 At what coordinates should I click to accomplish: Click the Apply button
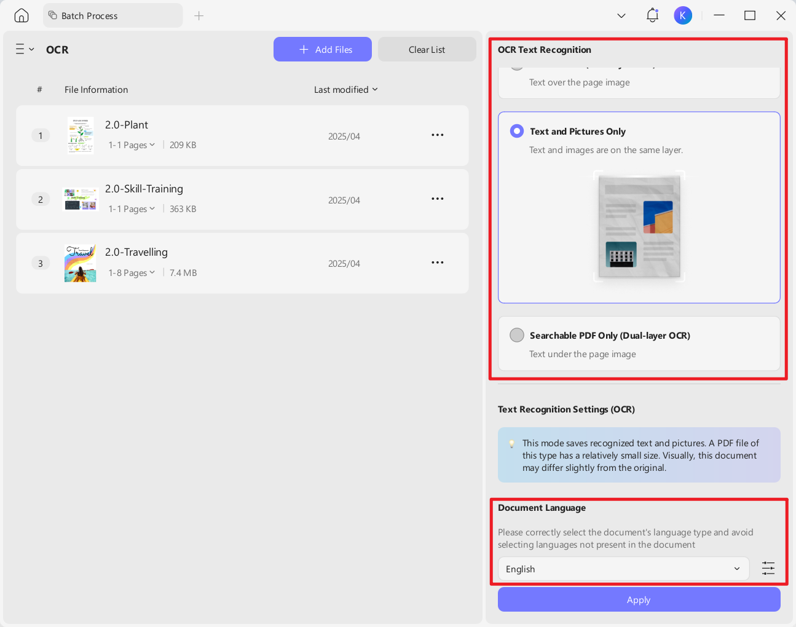point(639,599)
